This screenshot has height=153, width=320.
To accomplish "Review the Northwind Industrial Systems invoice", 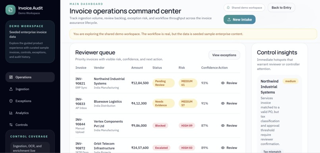I will point(229,83).
